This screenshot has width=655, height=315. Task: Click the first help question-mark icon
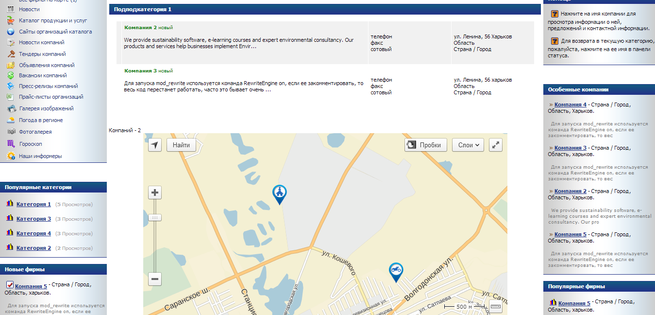(x=554, y=14)
